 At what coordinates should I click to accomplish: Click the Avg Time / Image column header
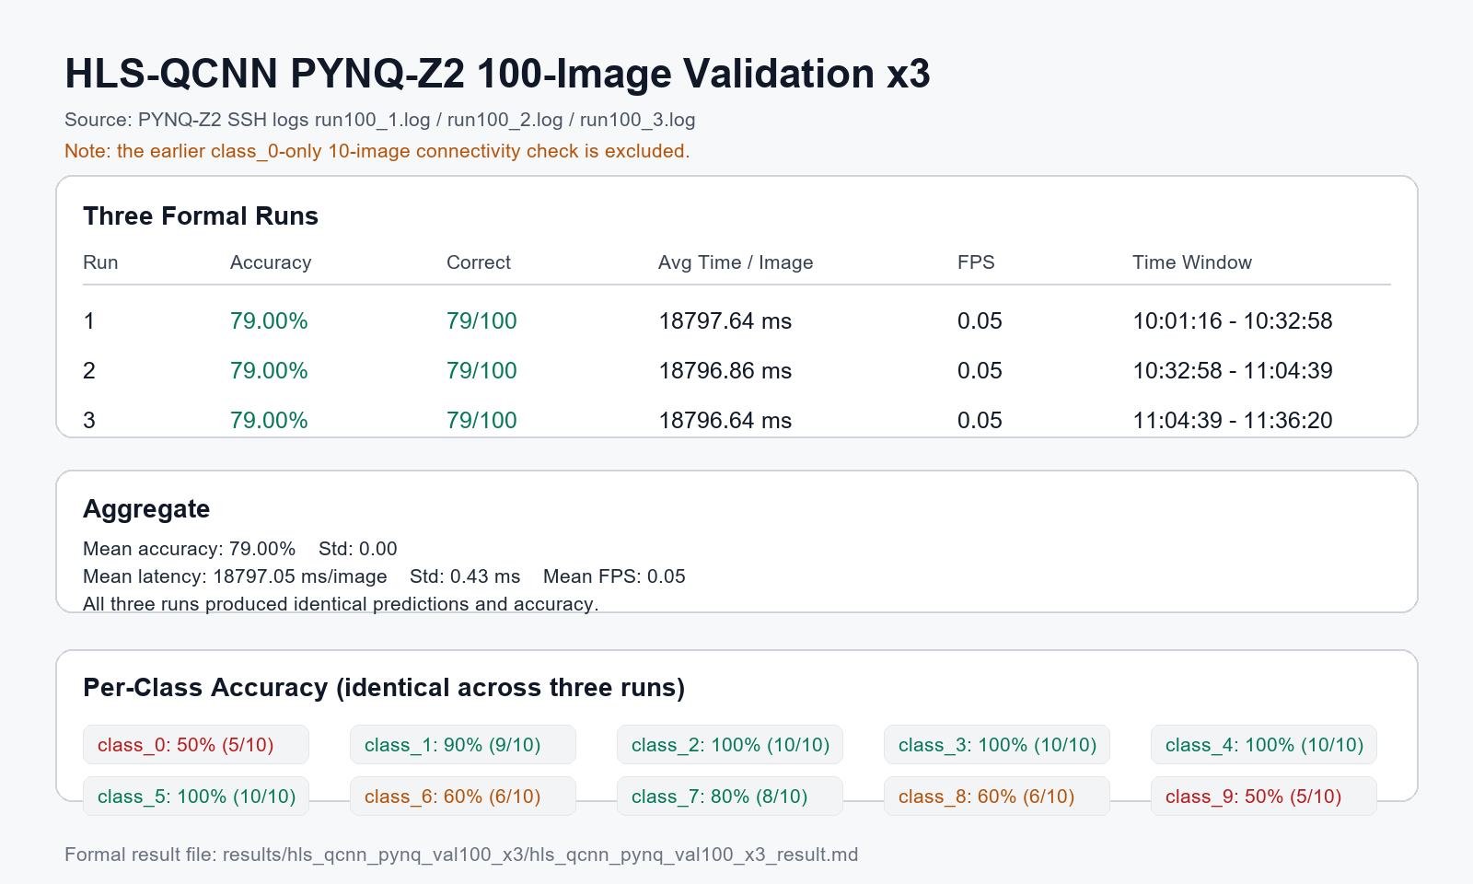coord(736,262)
